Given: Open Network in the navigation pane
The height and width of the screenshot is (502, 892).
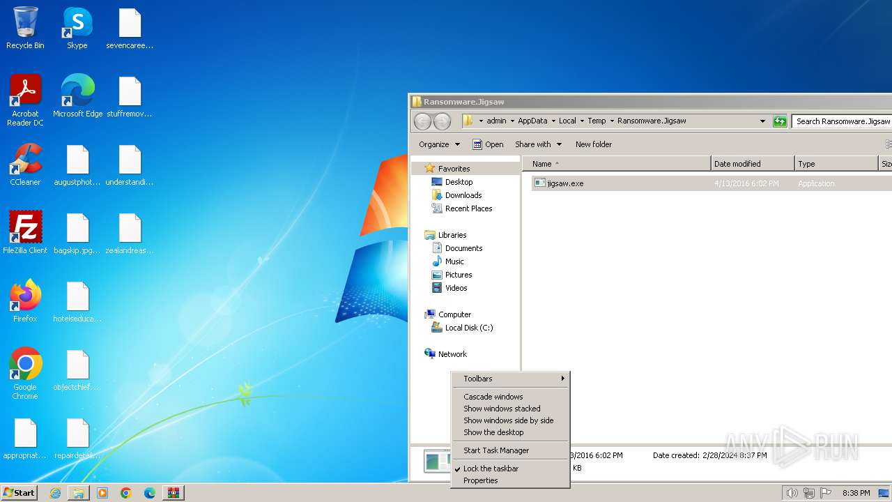Looking at the screenshot, I should point(452,354).
